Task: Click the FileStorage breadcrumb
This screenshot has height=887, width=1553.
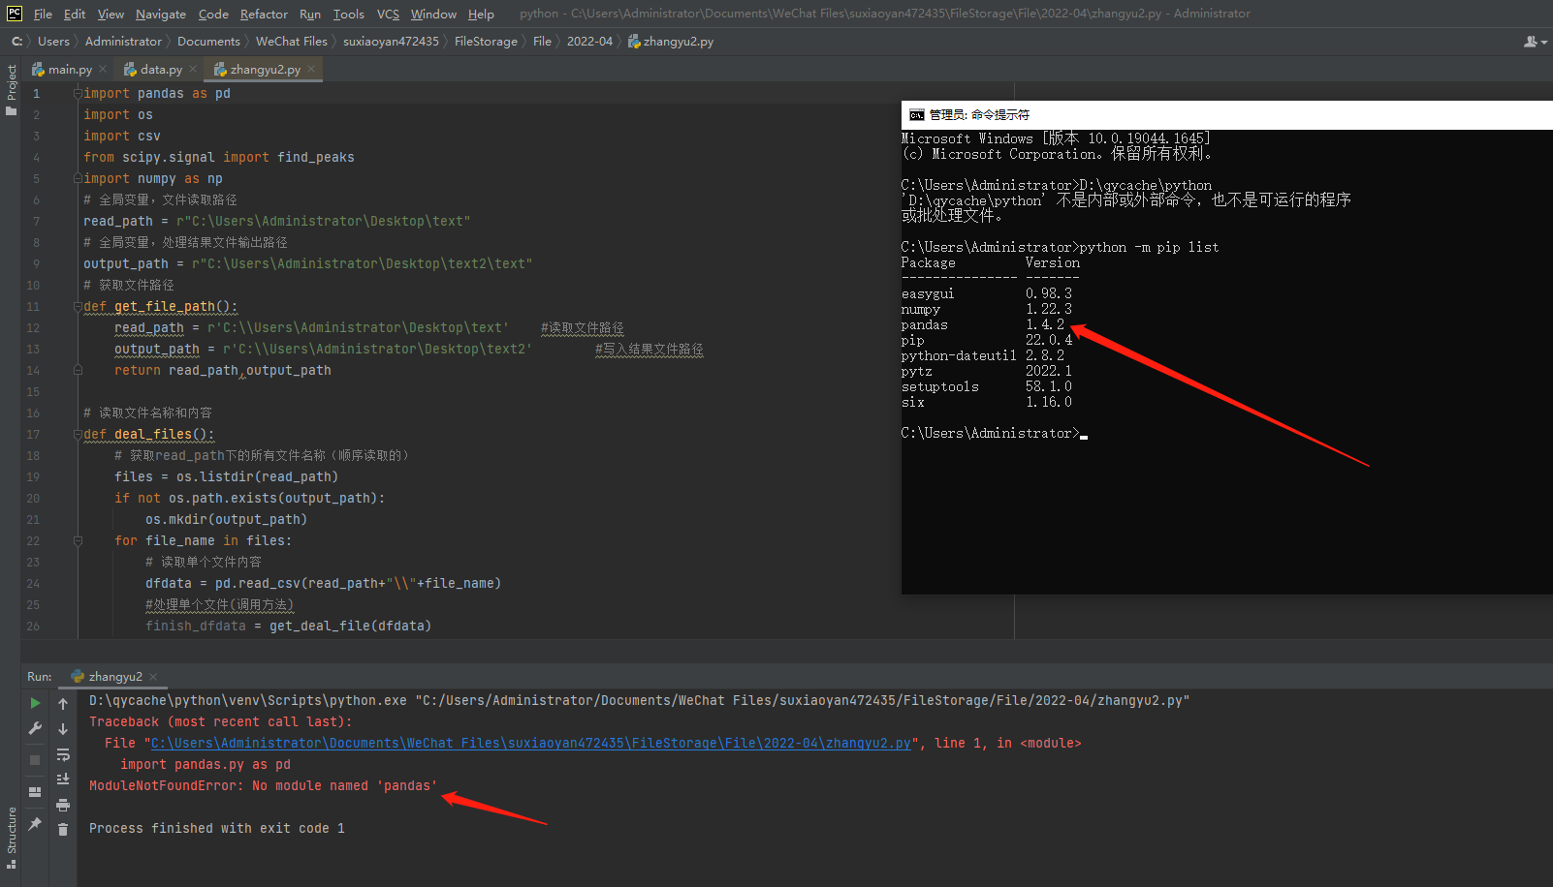Action: 486,42
